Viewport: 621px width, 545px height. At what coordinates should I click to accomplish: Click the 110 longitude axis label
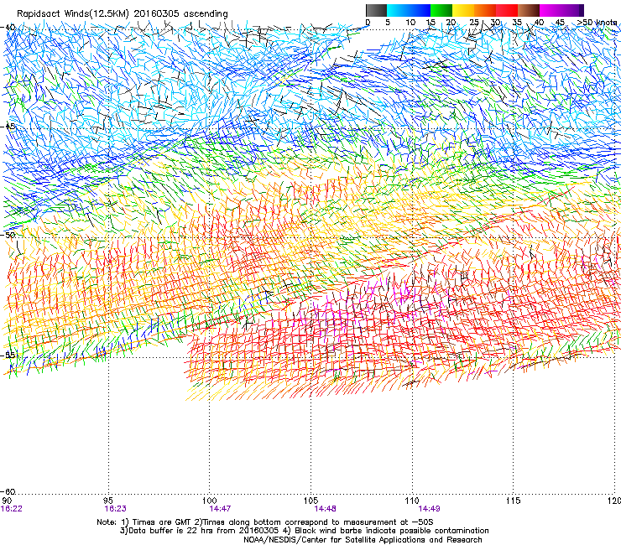(412, 501)
